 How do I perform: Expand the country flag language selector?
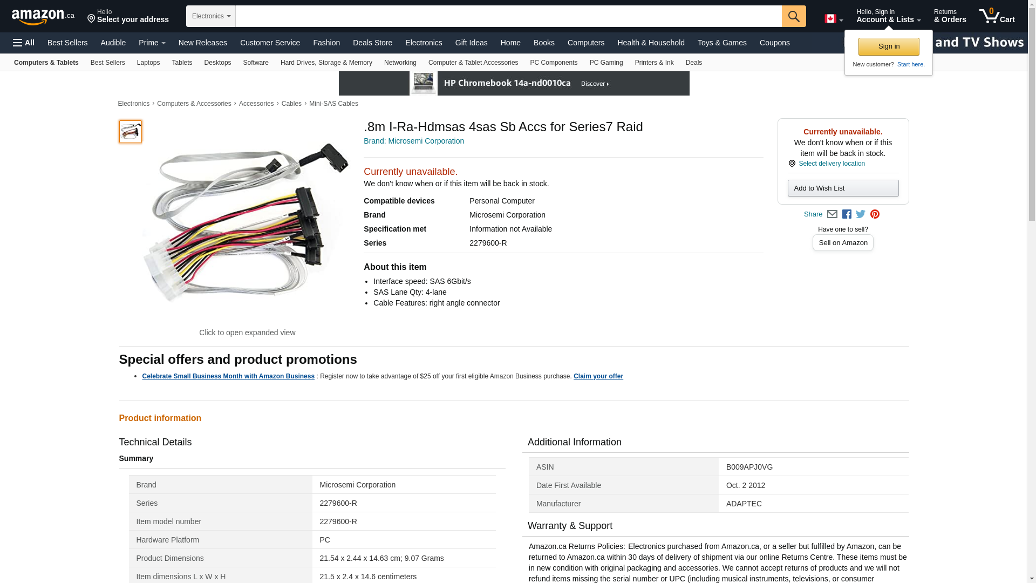click(x=833, y=19)
